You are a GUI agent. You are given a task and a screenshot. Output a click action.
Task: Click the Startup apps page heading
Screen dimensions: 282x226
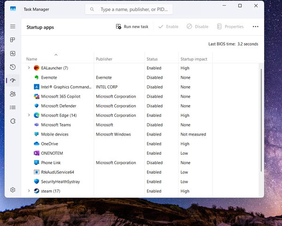click(x=40, y=27)
